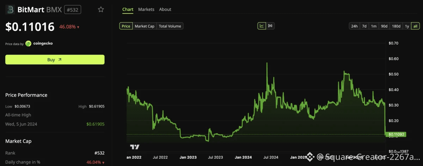The image size is (423, 166).
Task: Click the TradingView logo on chart
Action: click(135, 147)
